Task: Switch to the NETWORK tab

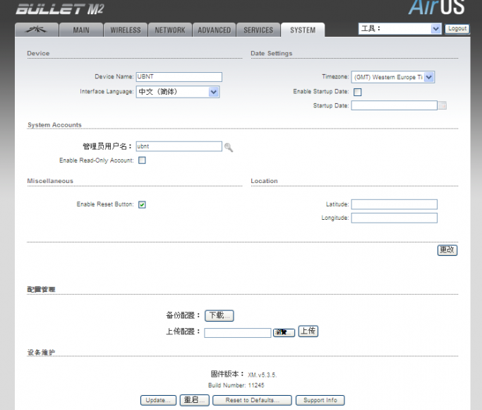Action: (x=170, y=30)
